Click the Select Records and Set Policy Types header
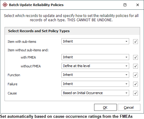Screen dimensions: 144x119 coord(39,31)
